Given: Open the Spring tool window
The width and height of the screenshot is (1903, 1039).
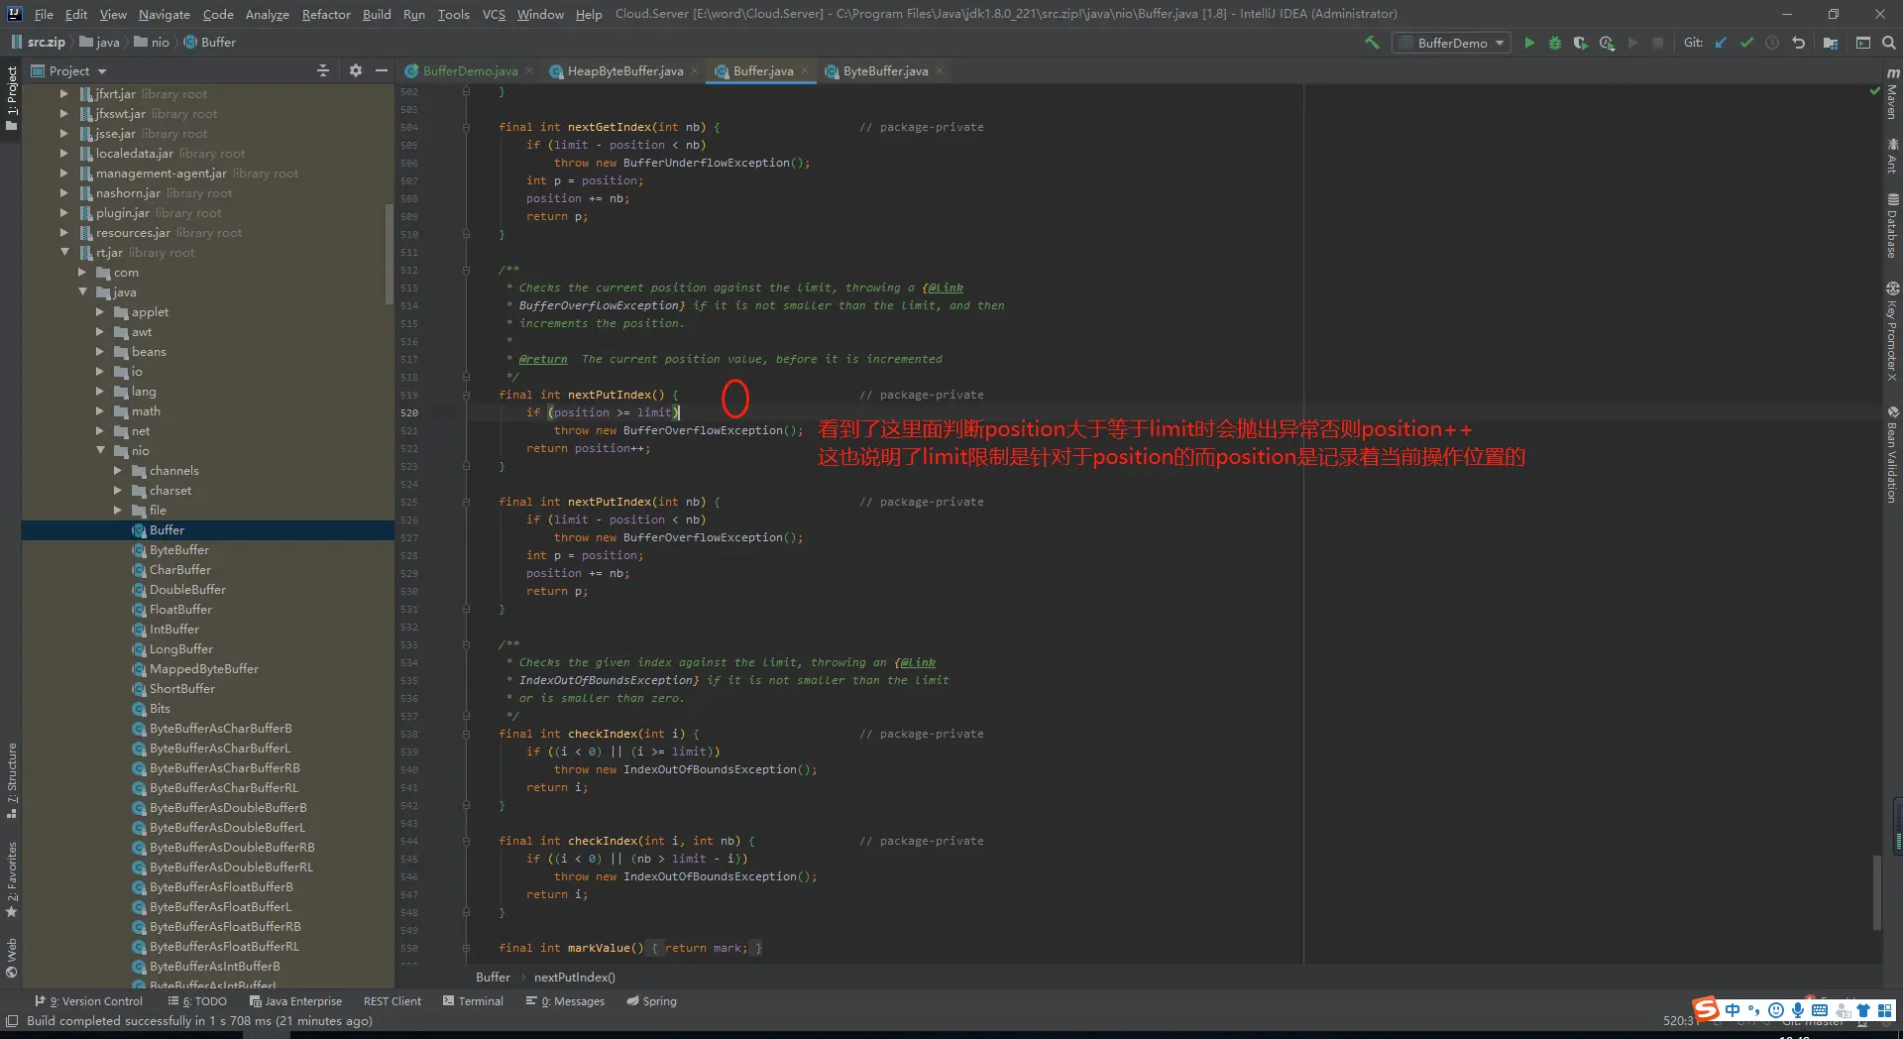Looking at the screenshot, I should pyautogui.click(x=652, y=1001).
